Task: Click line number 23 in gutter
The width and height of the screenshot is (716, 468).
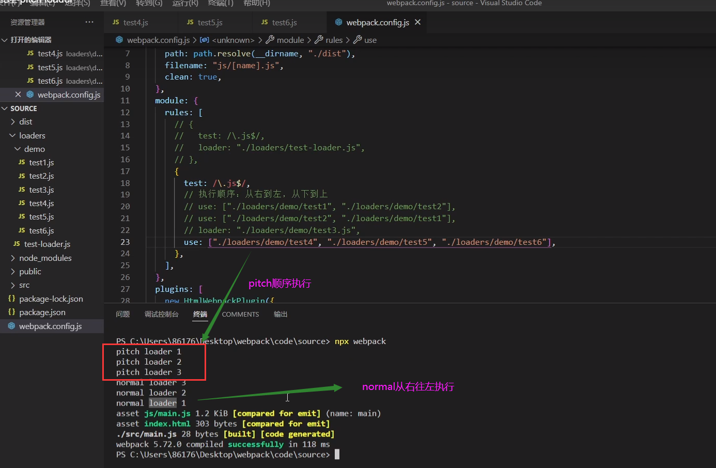Action: [x=125, y=242]
